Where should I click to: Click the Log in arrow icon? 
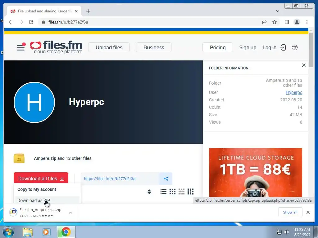pyautogui.click(x=283, y=47)
